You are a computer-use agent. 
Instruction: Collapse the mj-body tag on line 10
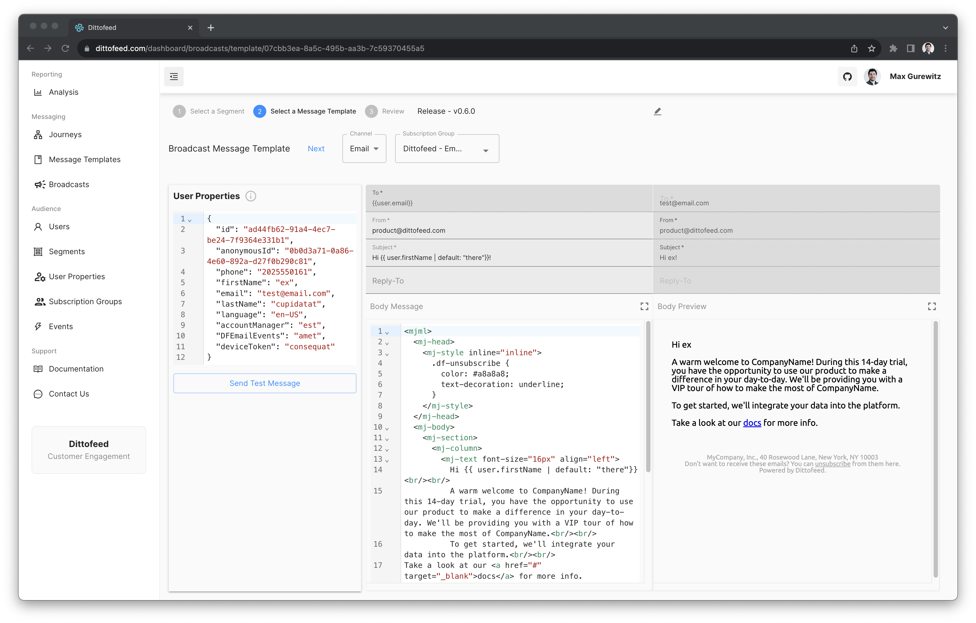[387, 428]
